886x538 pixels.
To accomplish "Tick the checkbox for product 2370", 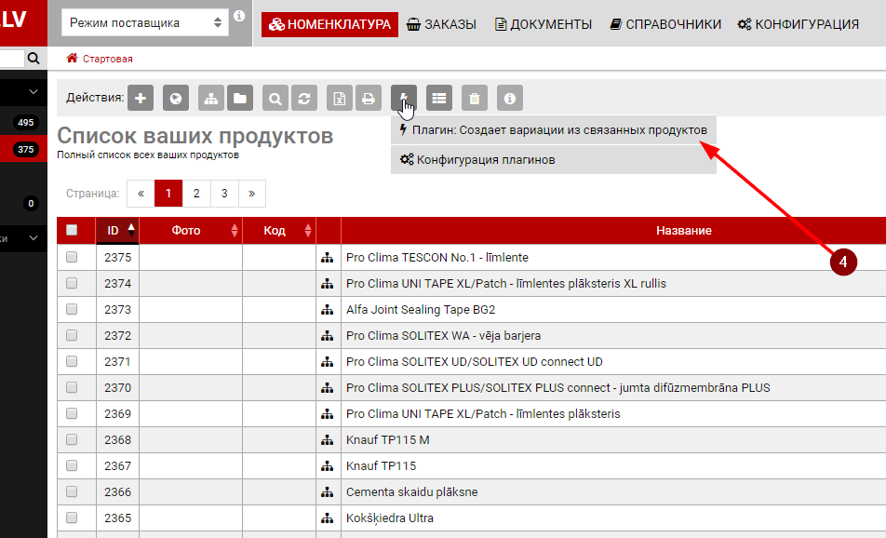I will pos(72,387).
